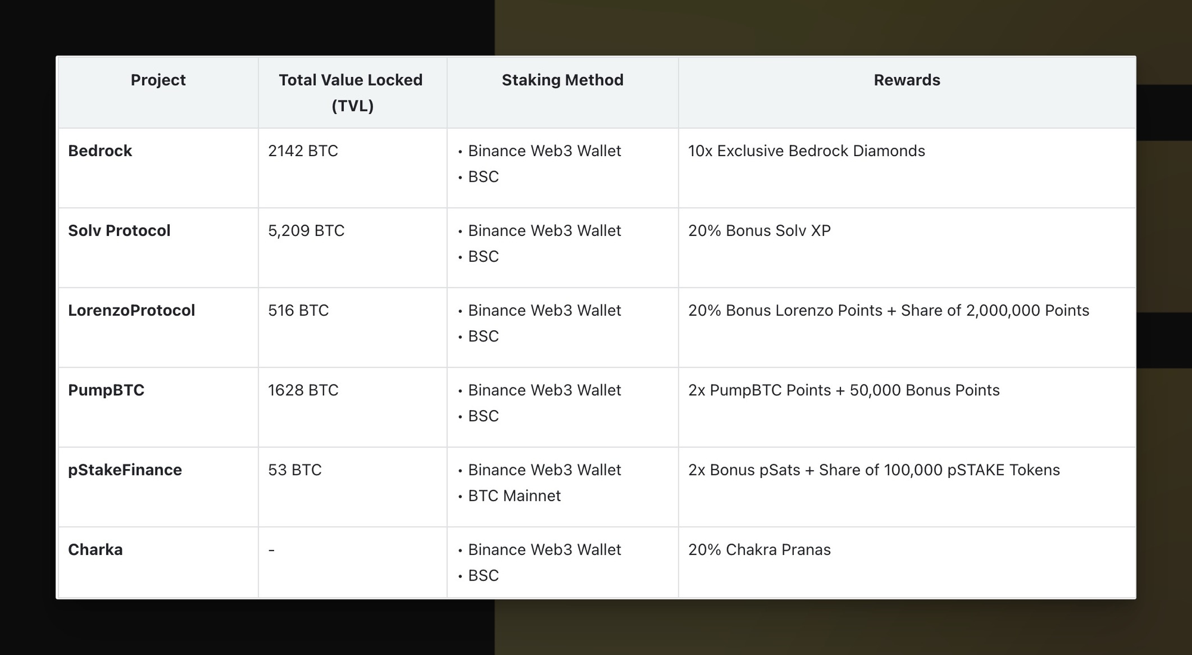Select the 516 BTC value

point(298,311)
